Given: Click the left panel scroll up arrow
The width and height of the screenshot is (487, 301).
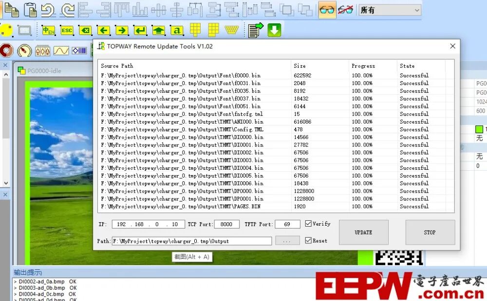Looking at the screenshot, I should (6, 75).
